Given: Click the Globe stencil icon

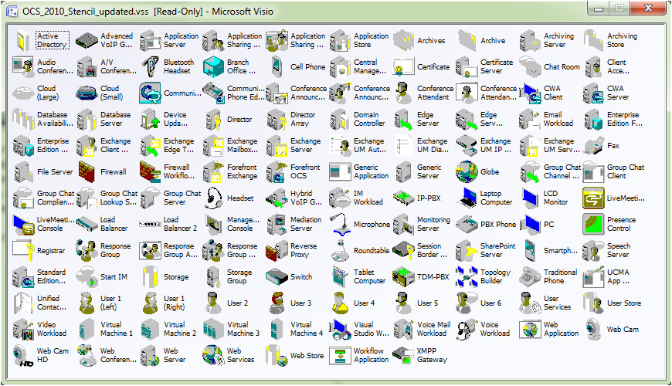Looking at the screenshot, I should coord(467,171).
